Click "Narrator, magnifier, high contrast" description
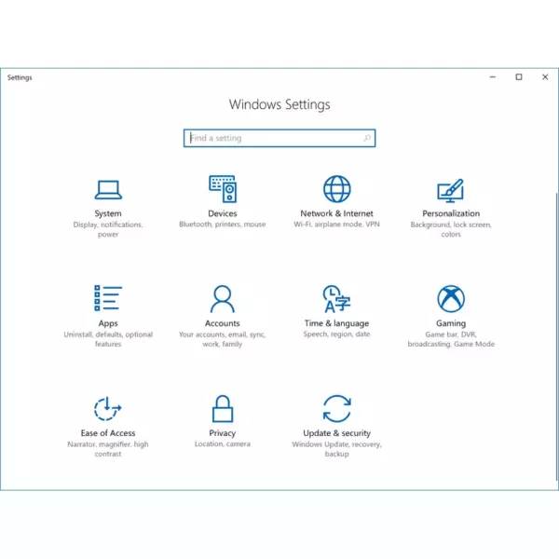This screenshot has height=559, width=559. click(x=108, y=449)
